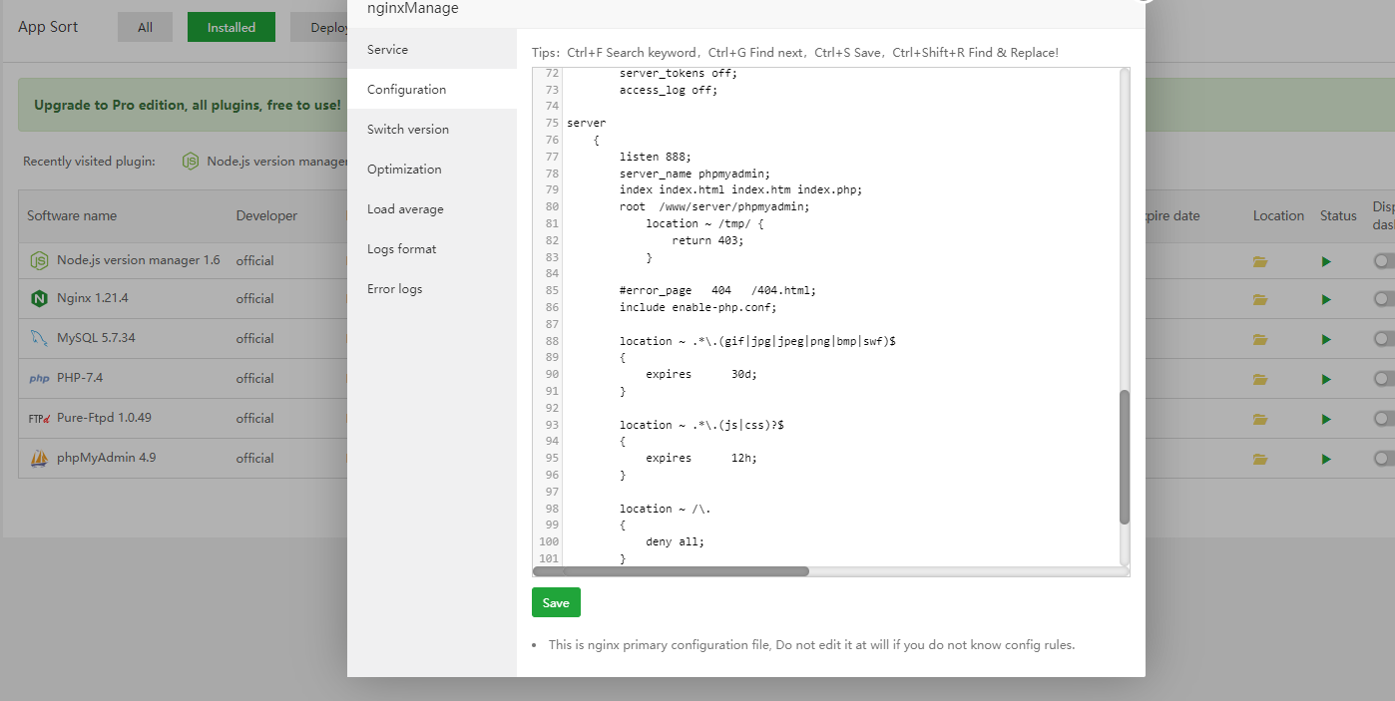The width and height of the screenshot is (1395, 701).
Task: Click status play icon for Pure-Ftpd 1.0.49
Action: tap(1326, 419)
